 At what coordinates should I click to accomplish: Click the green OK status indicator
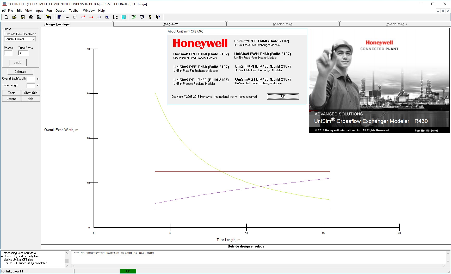pos(128,271)
